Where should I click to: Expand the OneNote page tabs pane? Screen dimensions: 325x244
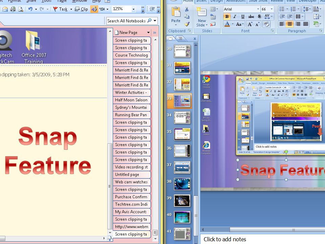tap(155, 33)
